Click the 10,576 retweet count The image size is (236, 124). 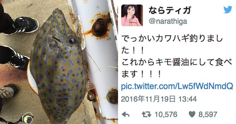[x=166, y=115]
